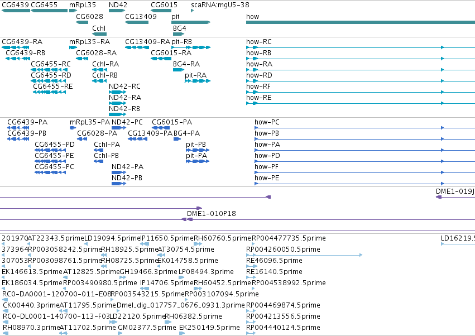Select the IP11650.5prime EST
The image size is (475, 336).
(145, 243)
